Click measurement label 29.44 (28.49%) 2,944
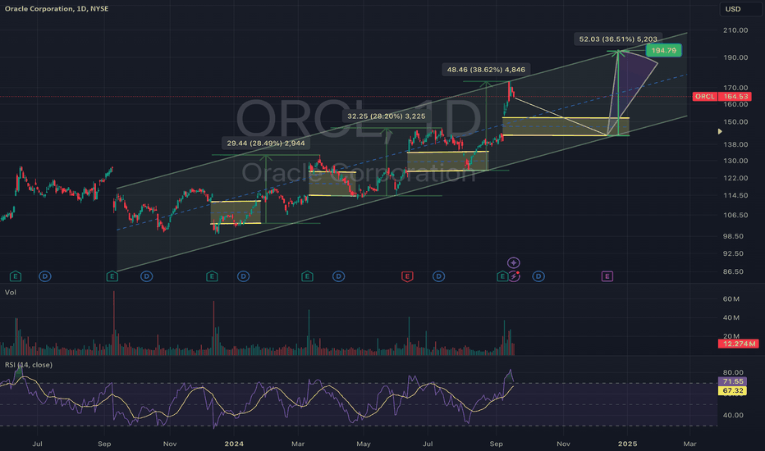The width and height of the screenshot is (765, 451). pyautogui.click(x=265, y=143)
